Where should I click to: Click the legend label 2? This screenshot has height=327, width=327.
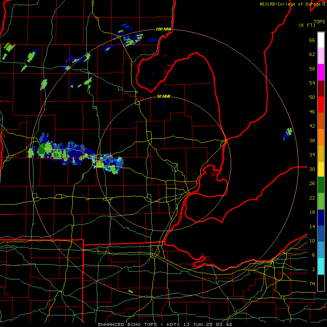(x=314, y=270)
